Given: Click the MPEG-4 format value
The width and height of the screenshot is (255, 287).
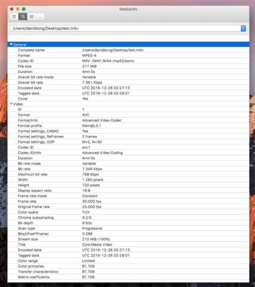Looking at the screenshot, I should coord(89,55).
